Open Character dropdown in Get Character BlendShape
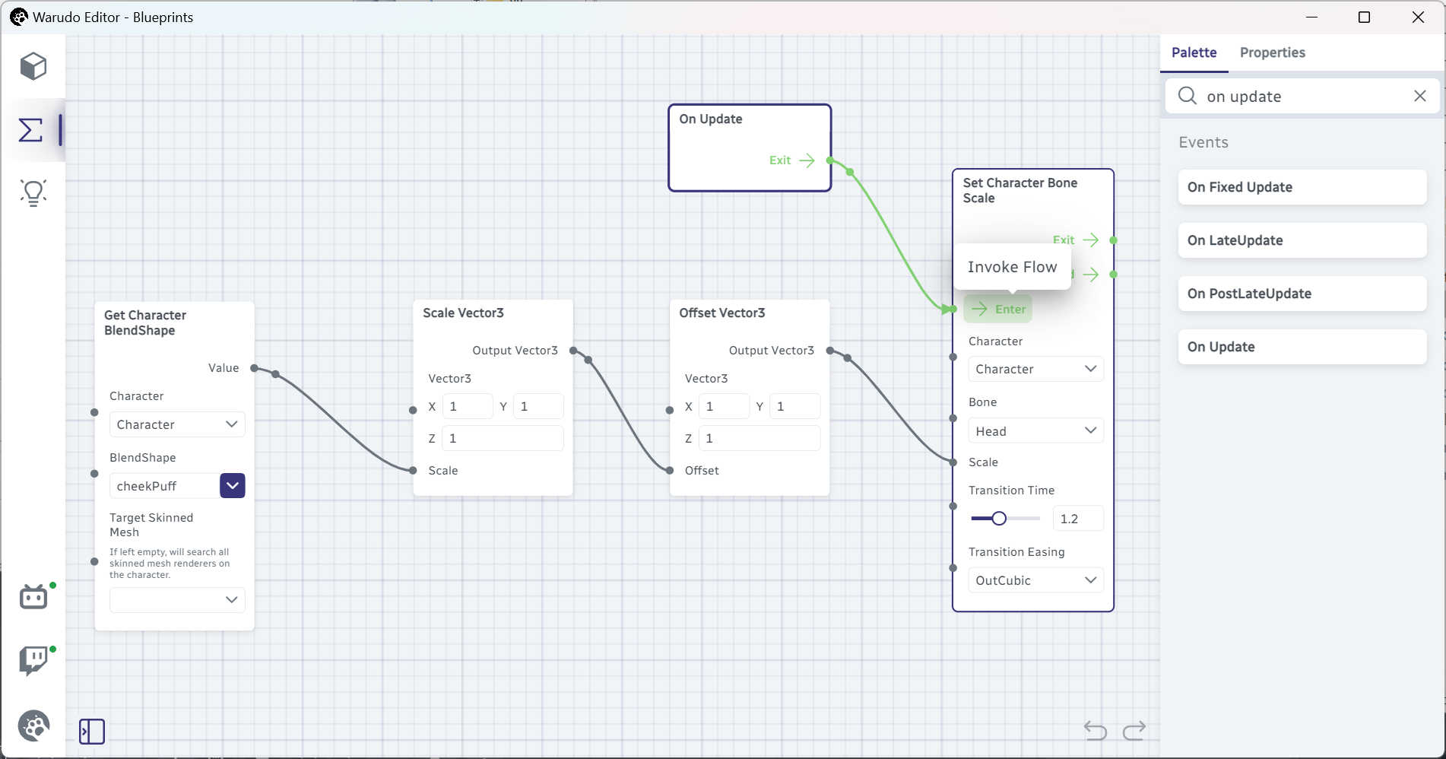This screenshot has height=759, width=1446. coord(177,424)
